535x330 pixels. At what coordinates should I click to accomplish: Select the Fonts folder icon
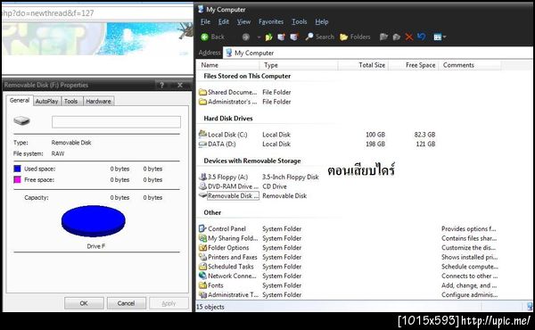pos(202,285)
